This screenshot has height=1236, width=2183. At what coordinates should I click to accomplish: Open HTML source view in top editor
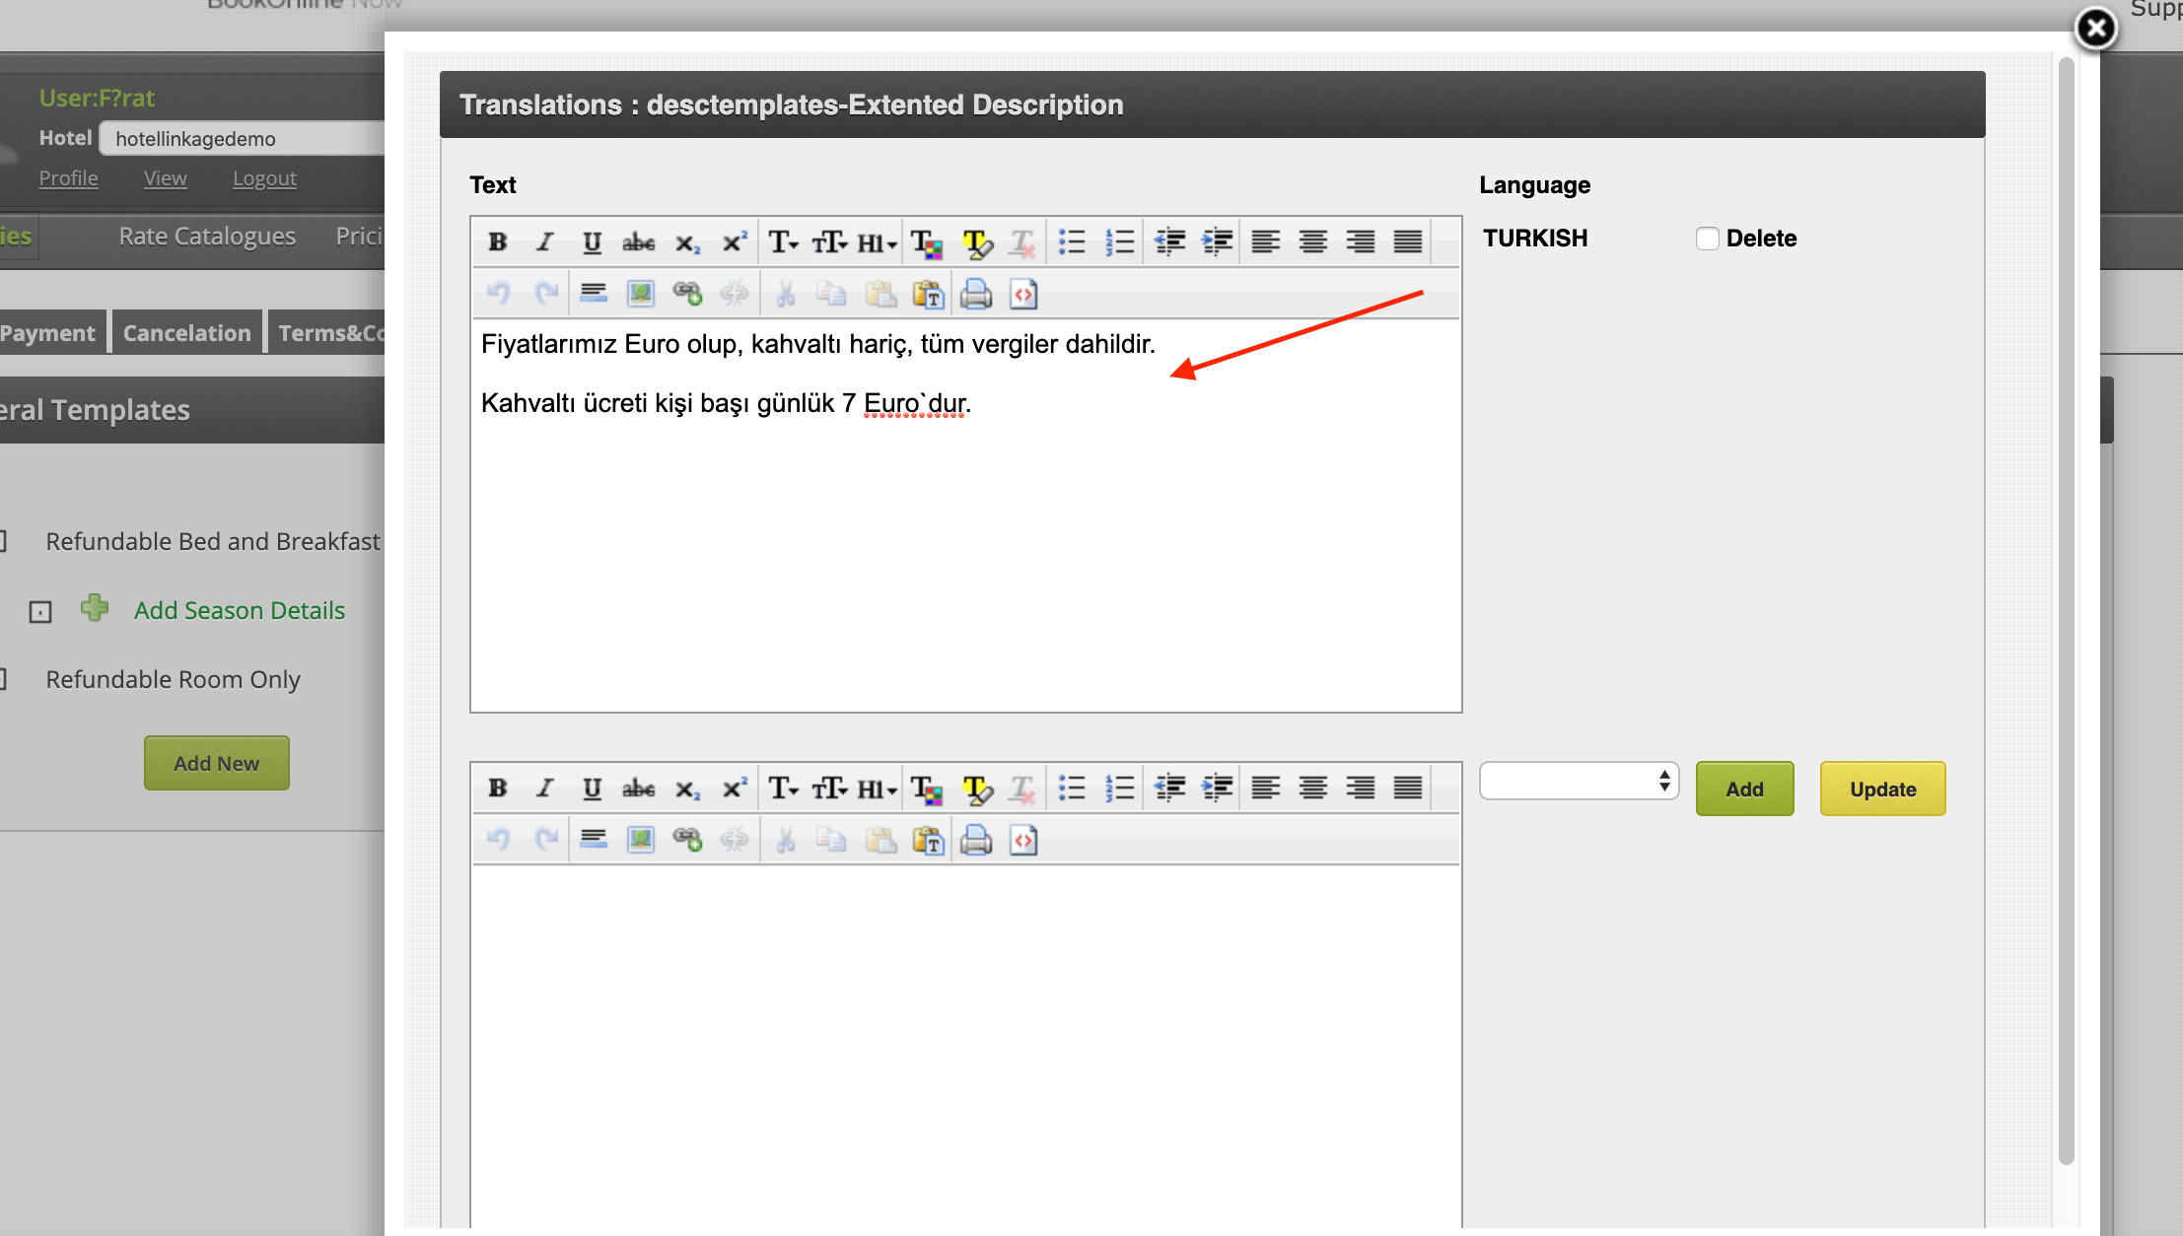click(1023, 294)
